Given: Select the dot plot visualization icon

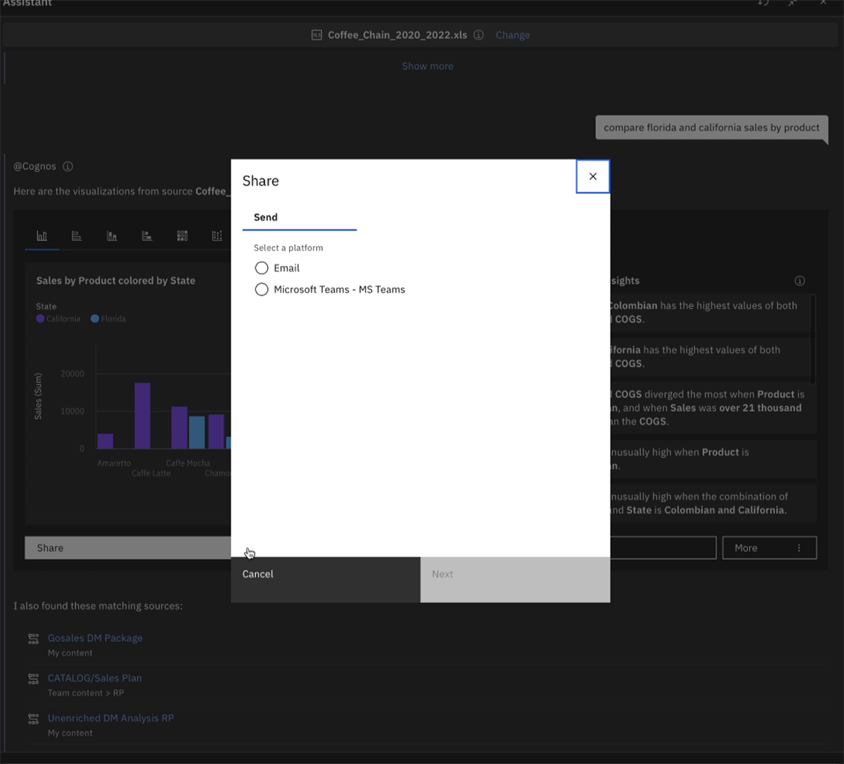Looking at the screenshot, I should [x=217, y=235].
